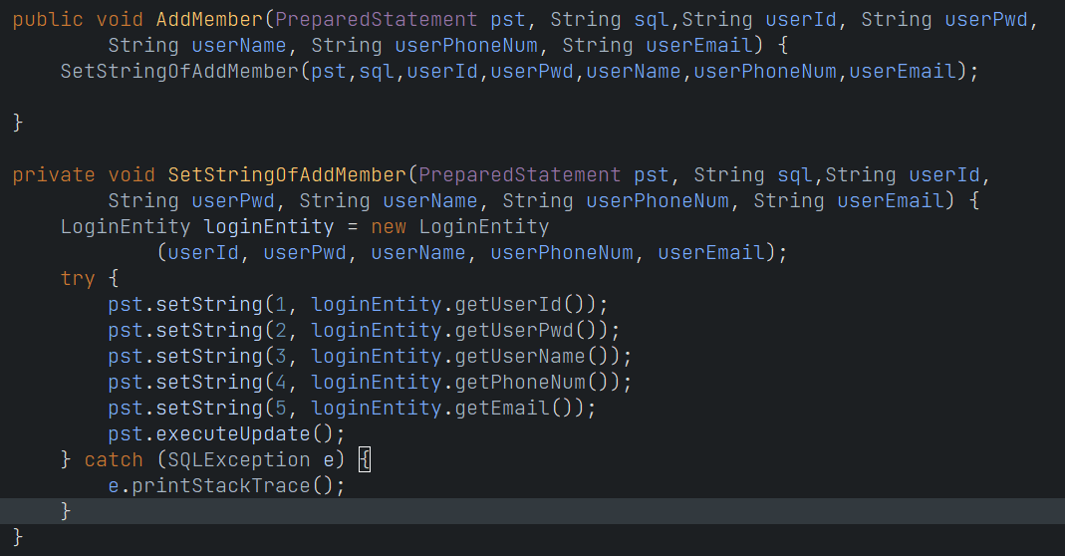1065x556 pixels.
Task: Click the closing brace on the highlighted current line
Action: click(x=66, y=511)
